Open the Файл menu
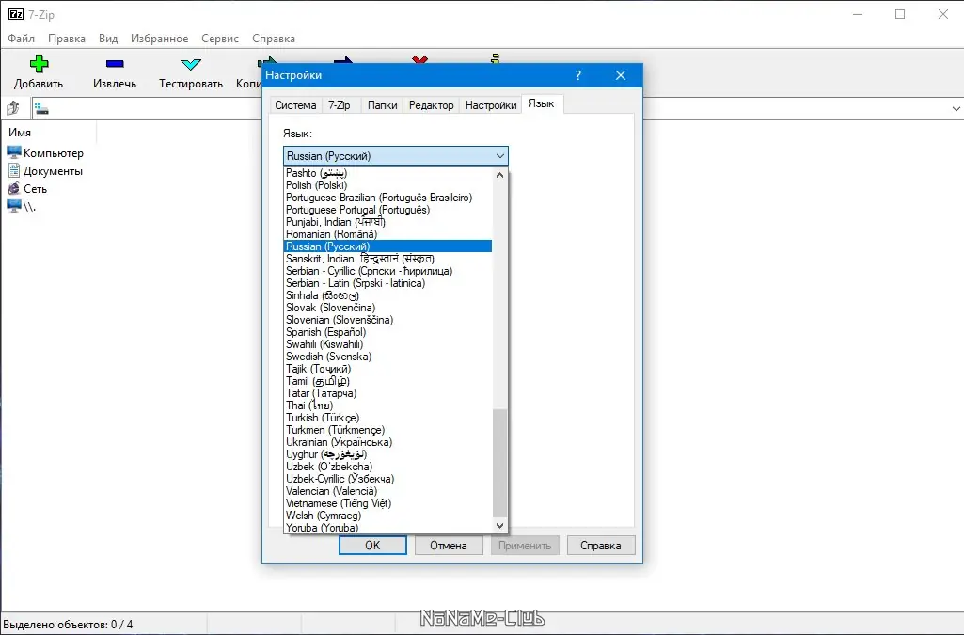 [x=21, y=39]
